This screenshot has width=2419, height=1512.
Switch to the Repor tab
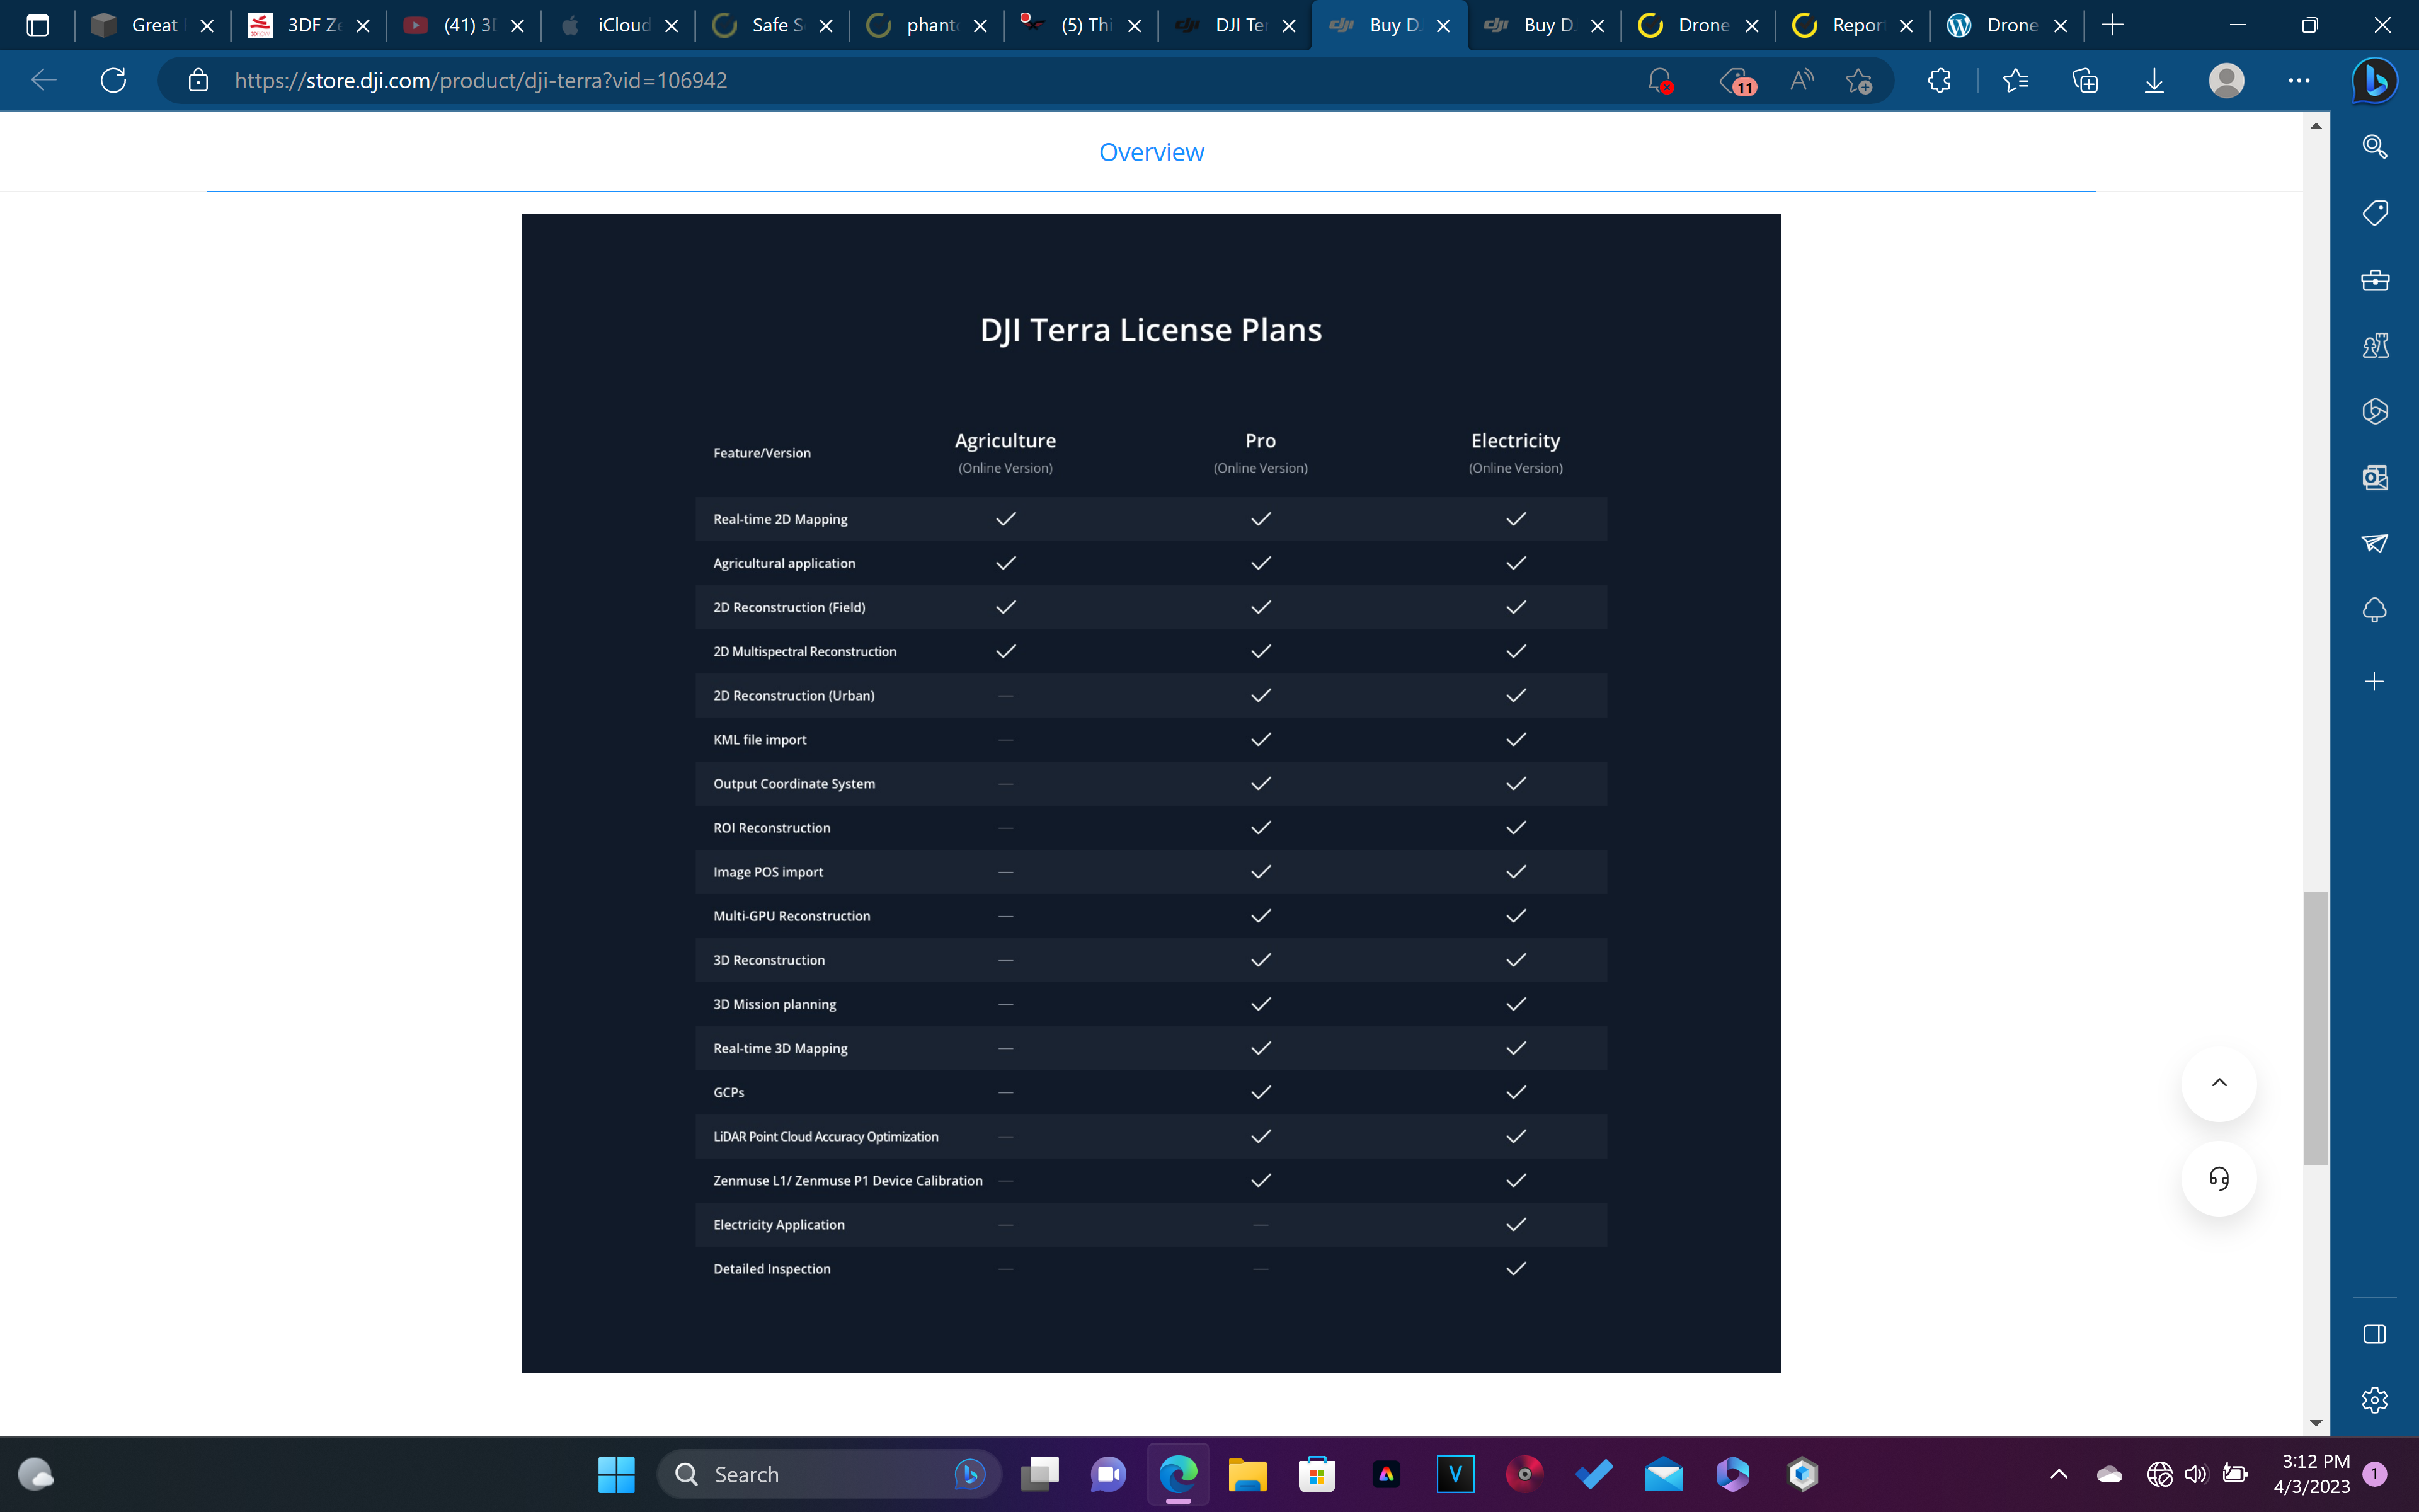[x=1851, y=26]
